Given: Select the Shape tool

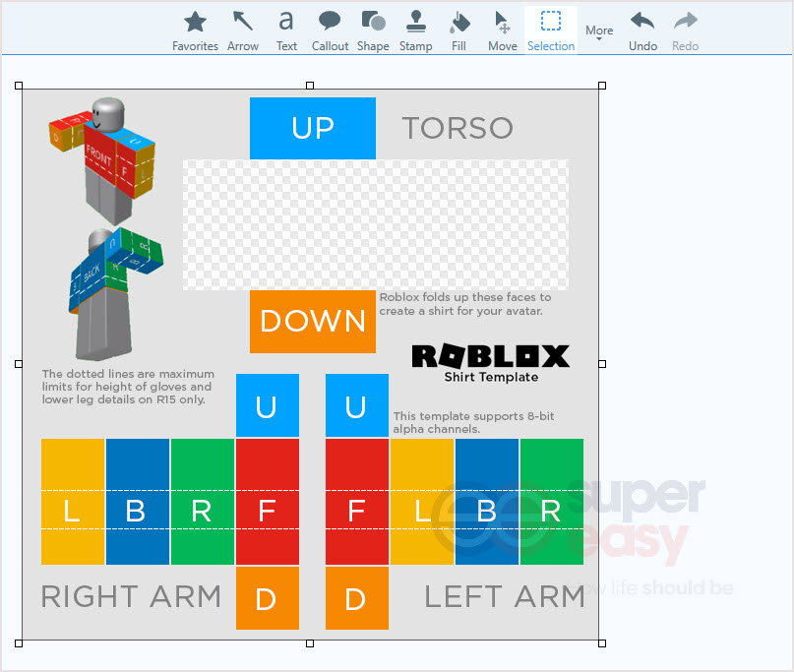Looking at the screenshot, I should (x=373, y=31).
